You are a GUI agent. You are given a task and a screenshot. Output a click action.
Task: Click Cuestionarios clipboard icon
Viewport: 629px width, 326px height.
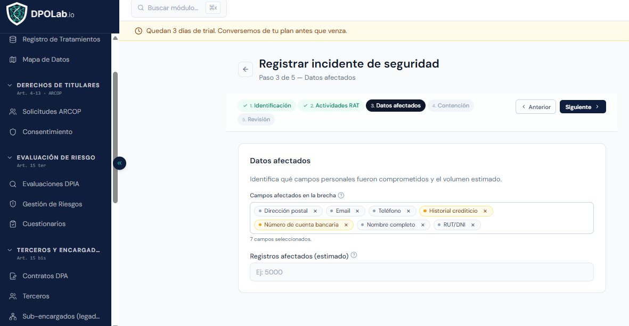coord(13,224)
